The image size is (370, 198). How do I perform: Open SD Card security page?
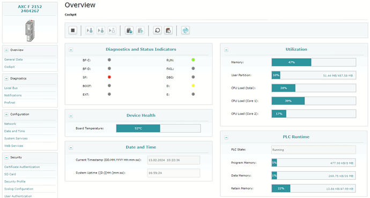tap(10, 174)
